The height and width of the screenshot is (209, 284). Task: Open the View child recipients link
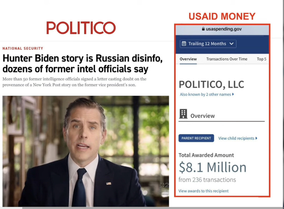tap(236, 138)
